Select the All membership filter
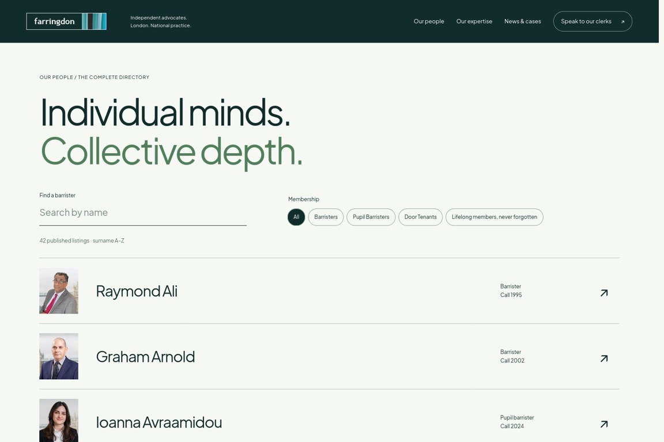Viewport: 664px width, 442px height. tap(296, 217)
